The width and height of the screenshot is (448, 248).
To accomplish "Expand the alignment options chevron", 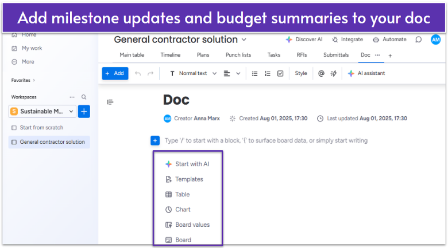I will (x=238, y=73).
